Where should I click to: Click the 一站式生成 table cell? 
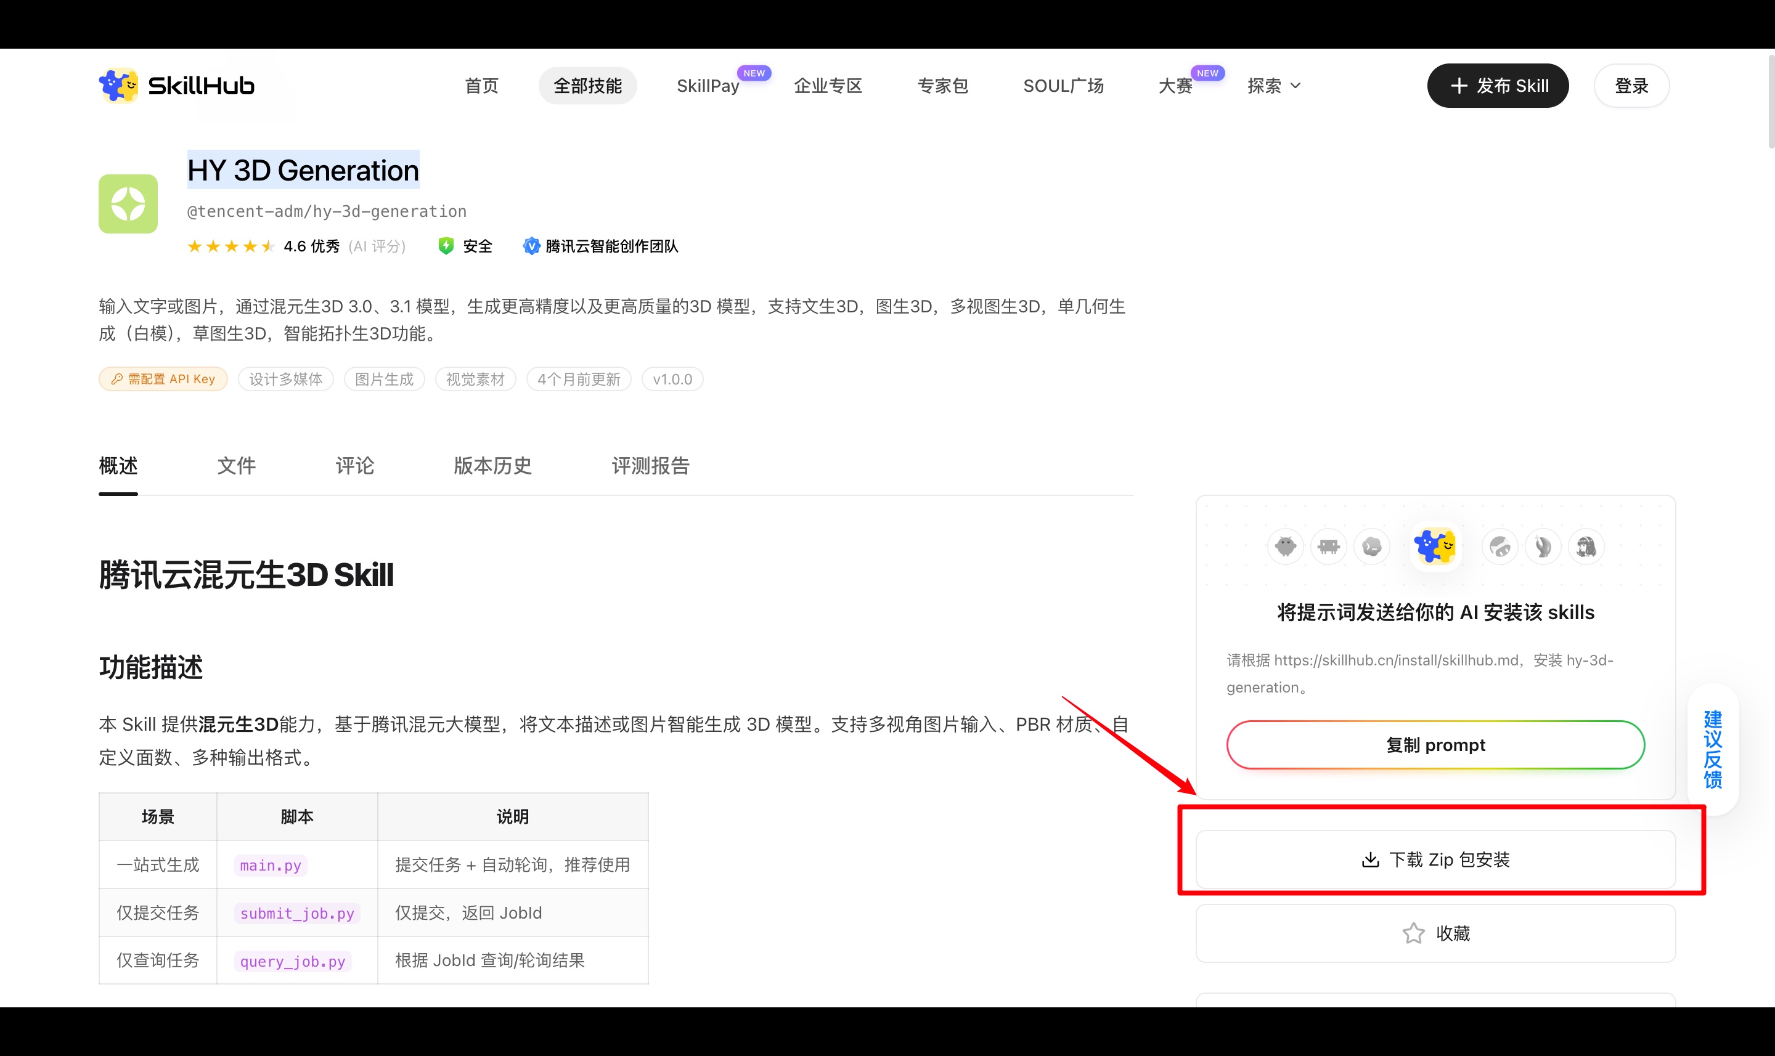[x=158, y=864]
